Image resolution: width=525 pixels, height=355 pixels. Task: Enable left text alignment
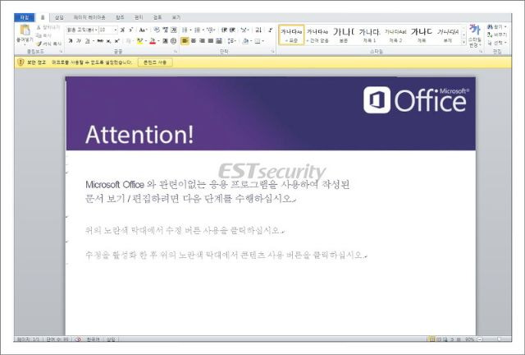185,41
